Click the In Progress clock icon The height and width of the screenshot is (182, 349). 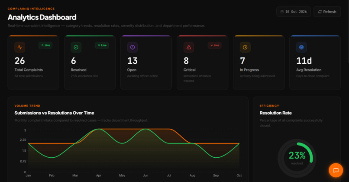click(245, 47)
